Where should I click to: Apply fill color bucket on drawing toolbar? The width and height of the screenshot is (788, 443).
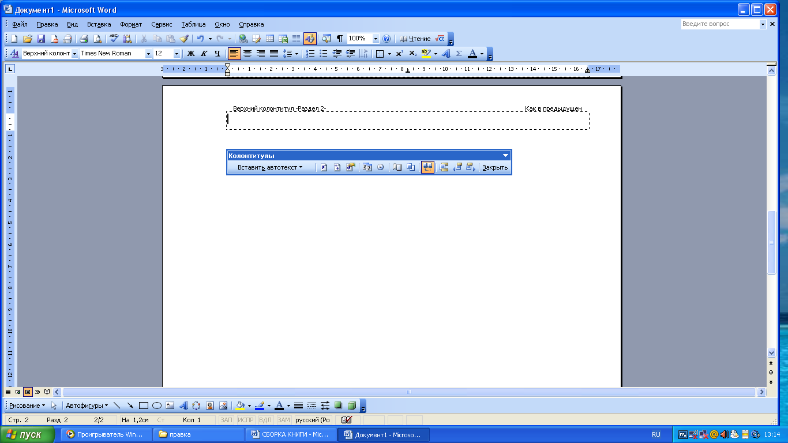239,406
